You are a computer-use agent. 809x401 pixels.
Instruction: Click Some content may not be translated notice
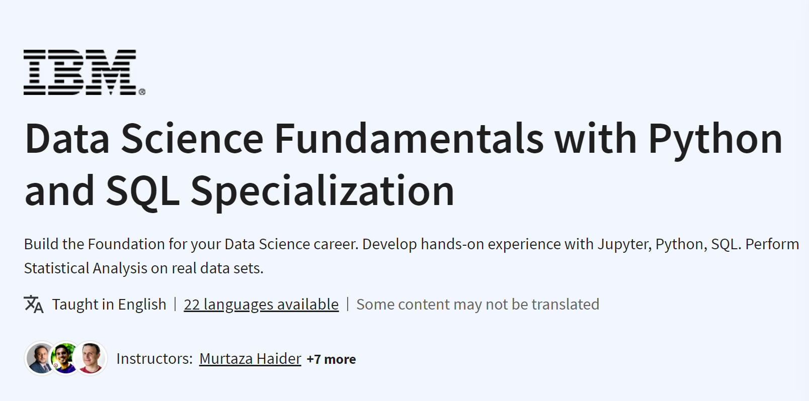[477, 304]
